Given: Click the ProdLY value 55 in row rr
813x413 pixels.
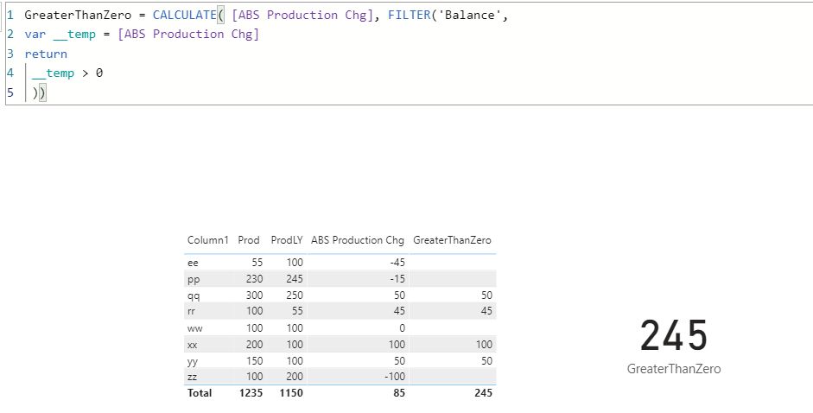Looking at the screenshot, I should (296, 311).
